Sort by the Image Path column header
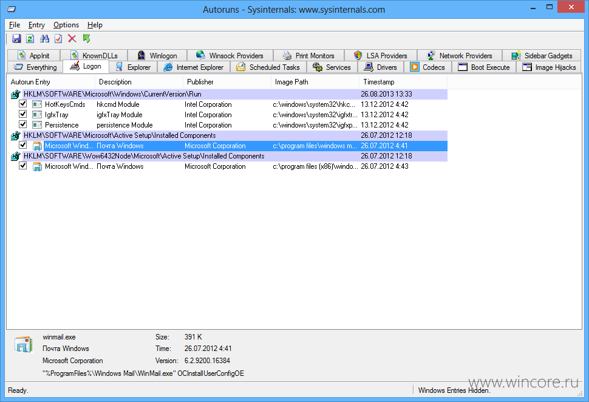The height and width of the screenshot is (402, 589). 315,82
